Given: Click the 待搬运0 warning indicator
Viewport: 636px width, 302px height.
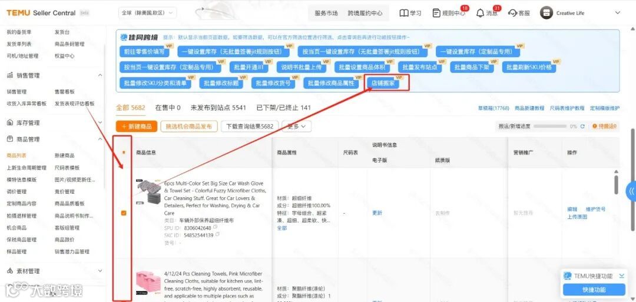Looking at the screenshot, I should [x=604, y=127].
